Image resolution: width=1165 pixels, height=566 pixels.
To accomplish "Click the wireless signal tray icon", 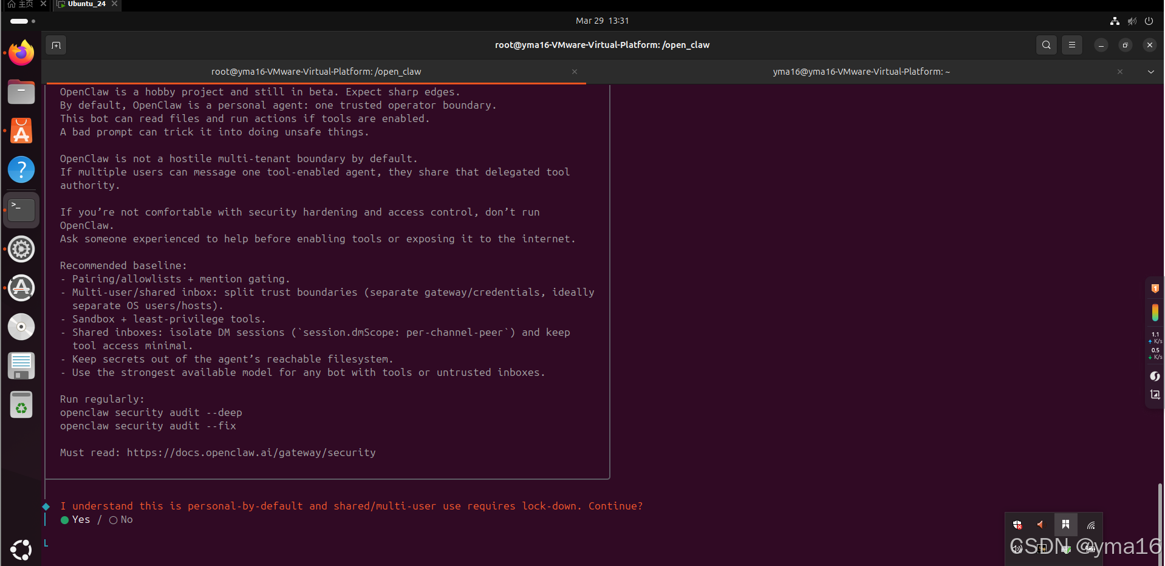I will click(1091, 525).
